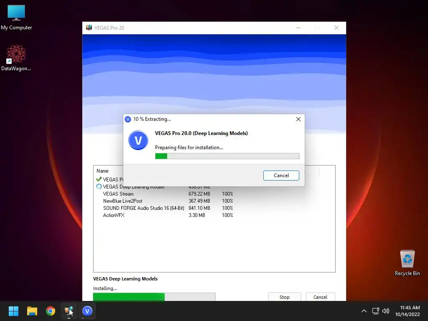Click the large blue V logo in dialog

[138, 140]
